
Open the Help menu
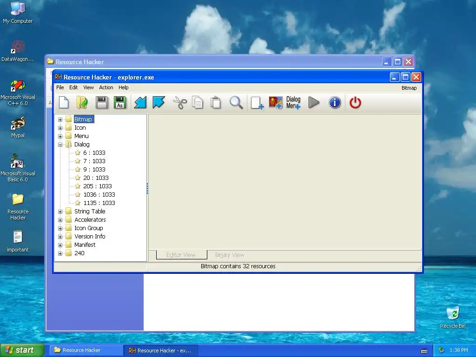(x=124, y=87)
